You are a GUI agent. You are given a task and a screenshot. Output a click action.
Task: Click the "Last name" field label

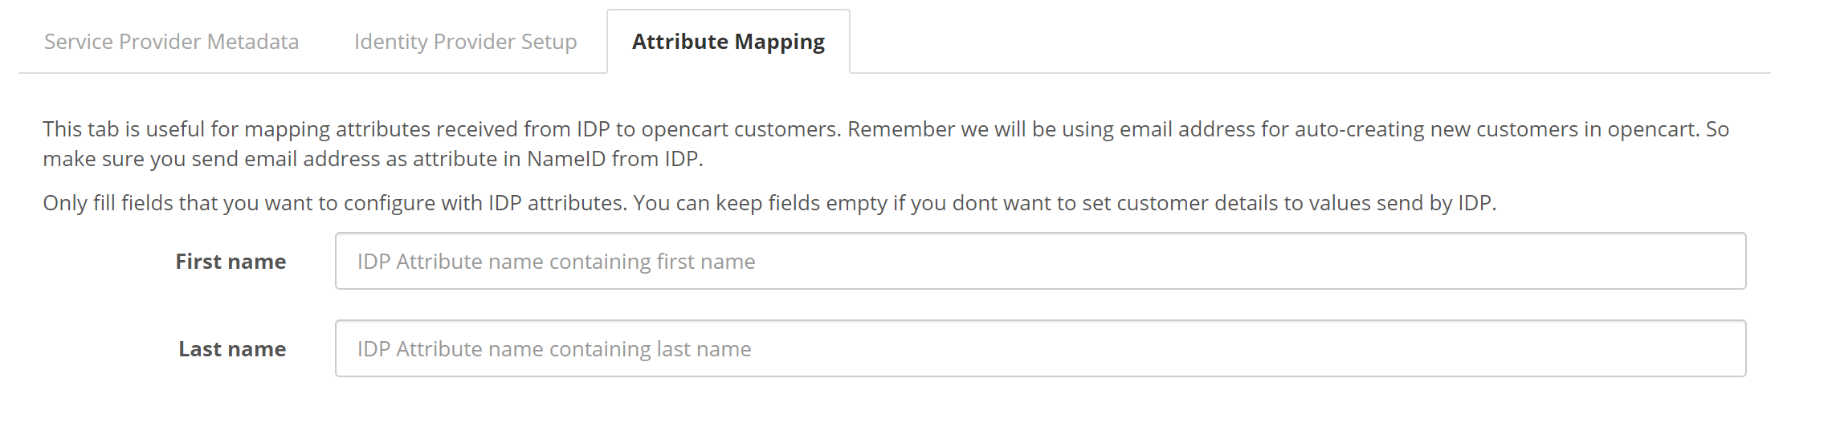coord(232,349)
